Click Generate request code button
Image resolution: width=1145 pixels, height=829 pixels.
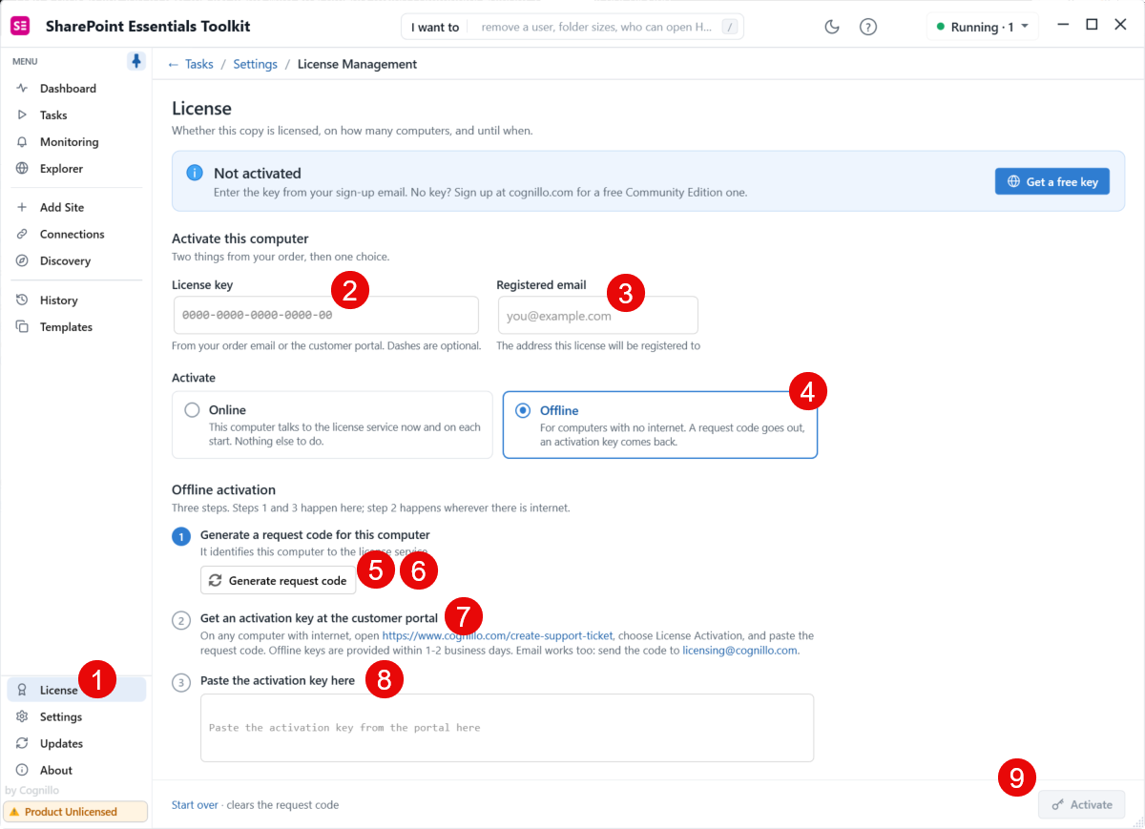278,580
